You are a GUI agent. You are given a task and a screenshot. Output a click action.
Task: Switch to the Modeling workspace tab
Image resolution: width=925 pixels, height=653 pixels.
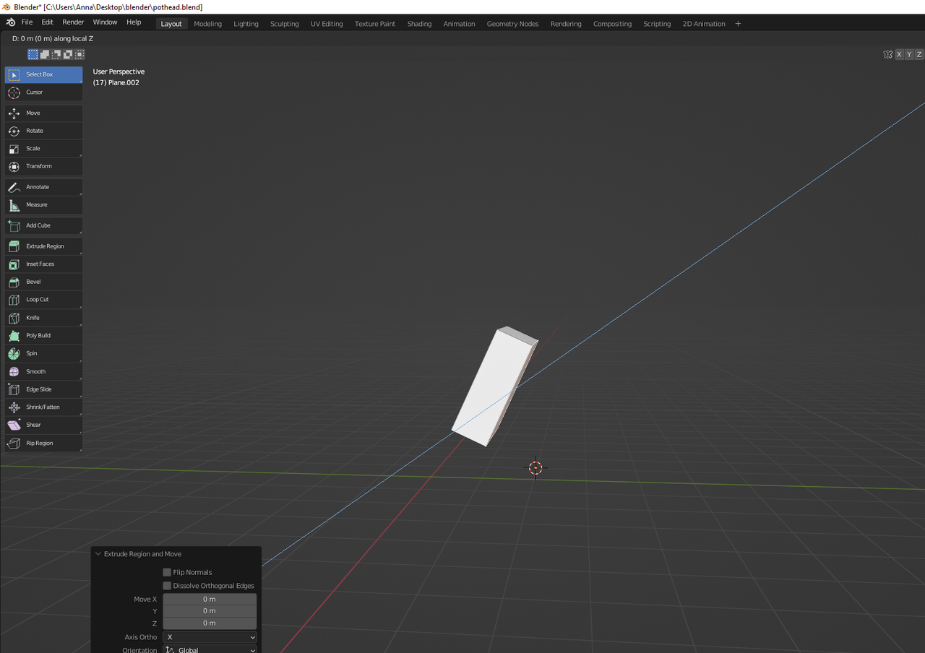point(208,24)
